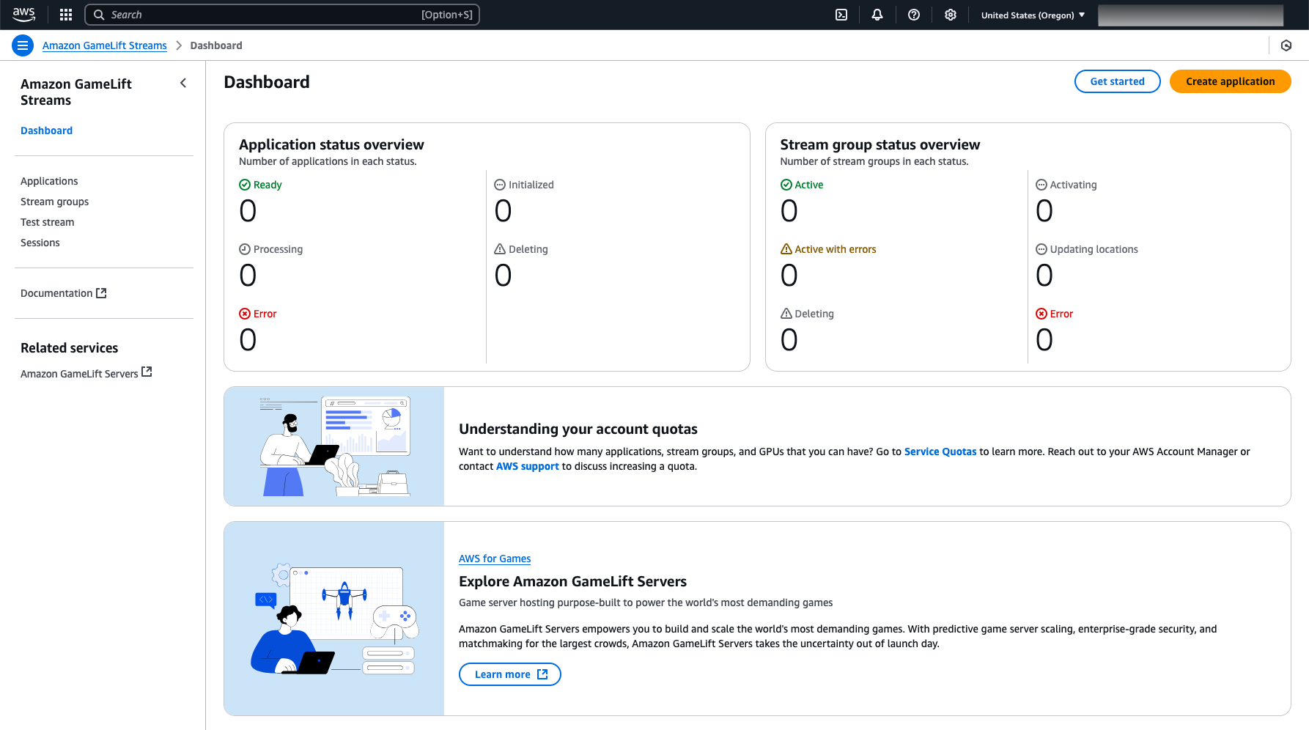Image resolution: width=1309 pixels, height=730 pixels.
Task: Click the application Error icon
Action: (245, 314)
